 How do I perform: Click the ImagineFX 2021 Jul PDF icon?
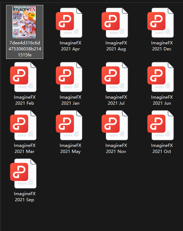pos(115,77)
